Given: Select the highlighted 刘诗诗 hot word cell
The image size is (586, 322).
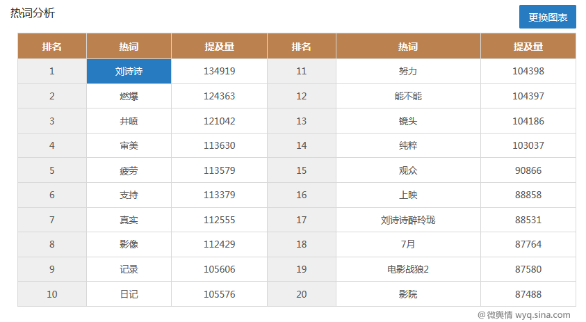Looking at the screenshot, I should (x=129, y=71).
